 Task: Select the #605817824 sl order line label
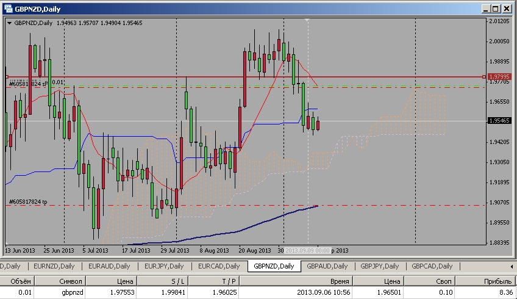pyautogui.click(x=29, y=84)
